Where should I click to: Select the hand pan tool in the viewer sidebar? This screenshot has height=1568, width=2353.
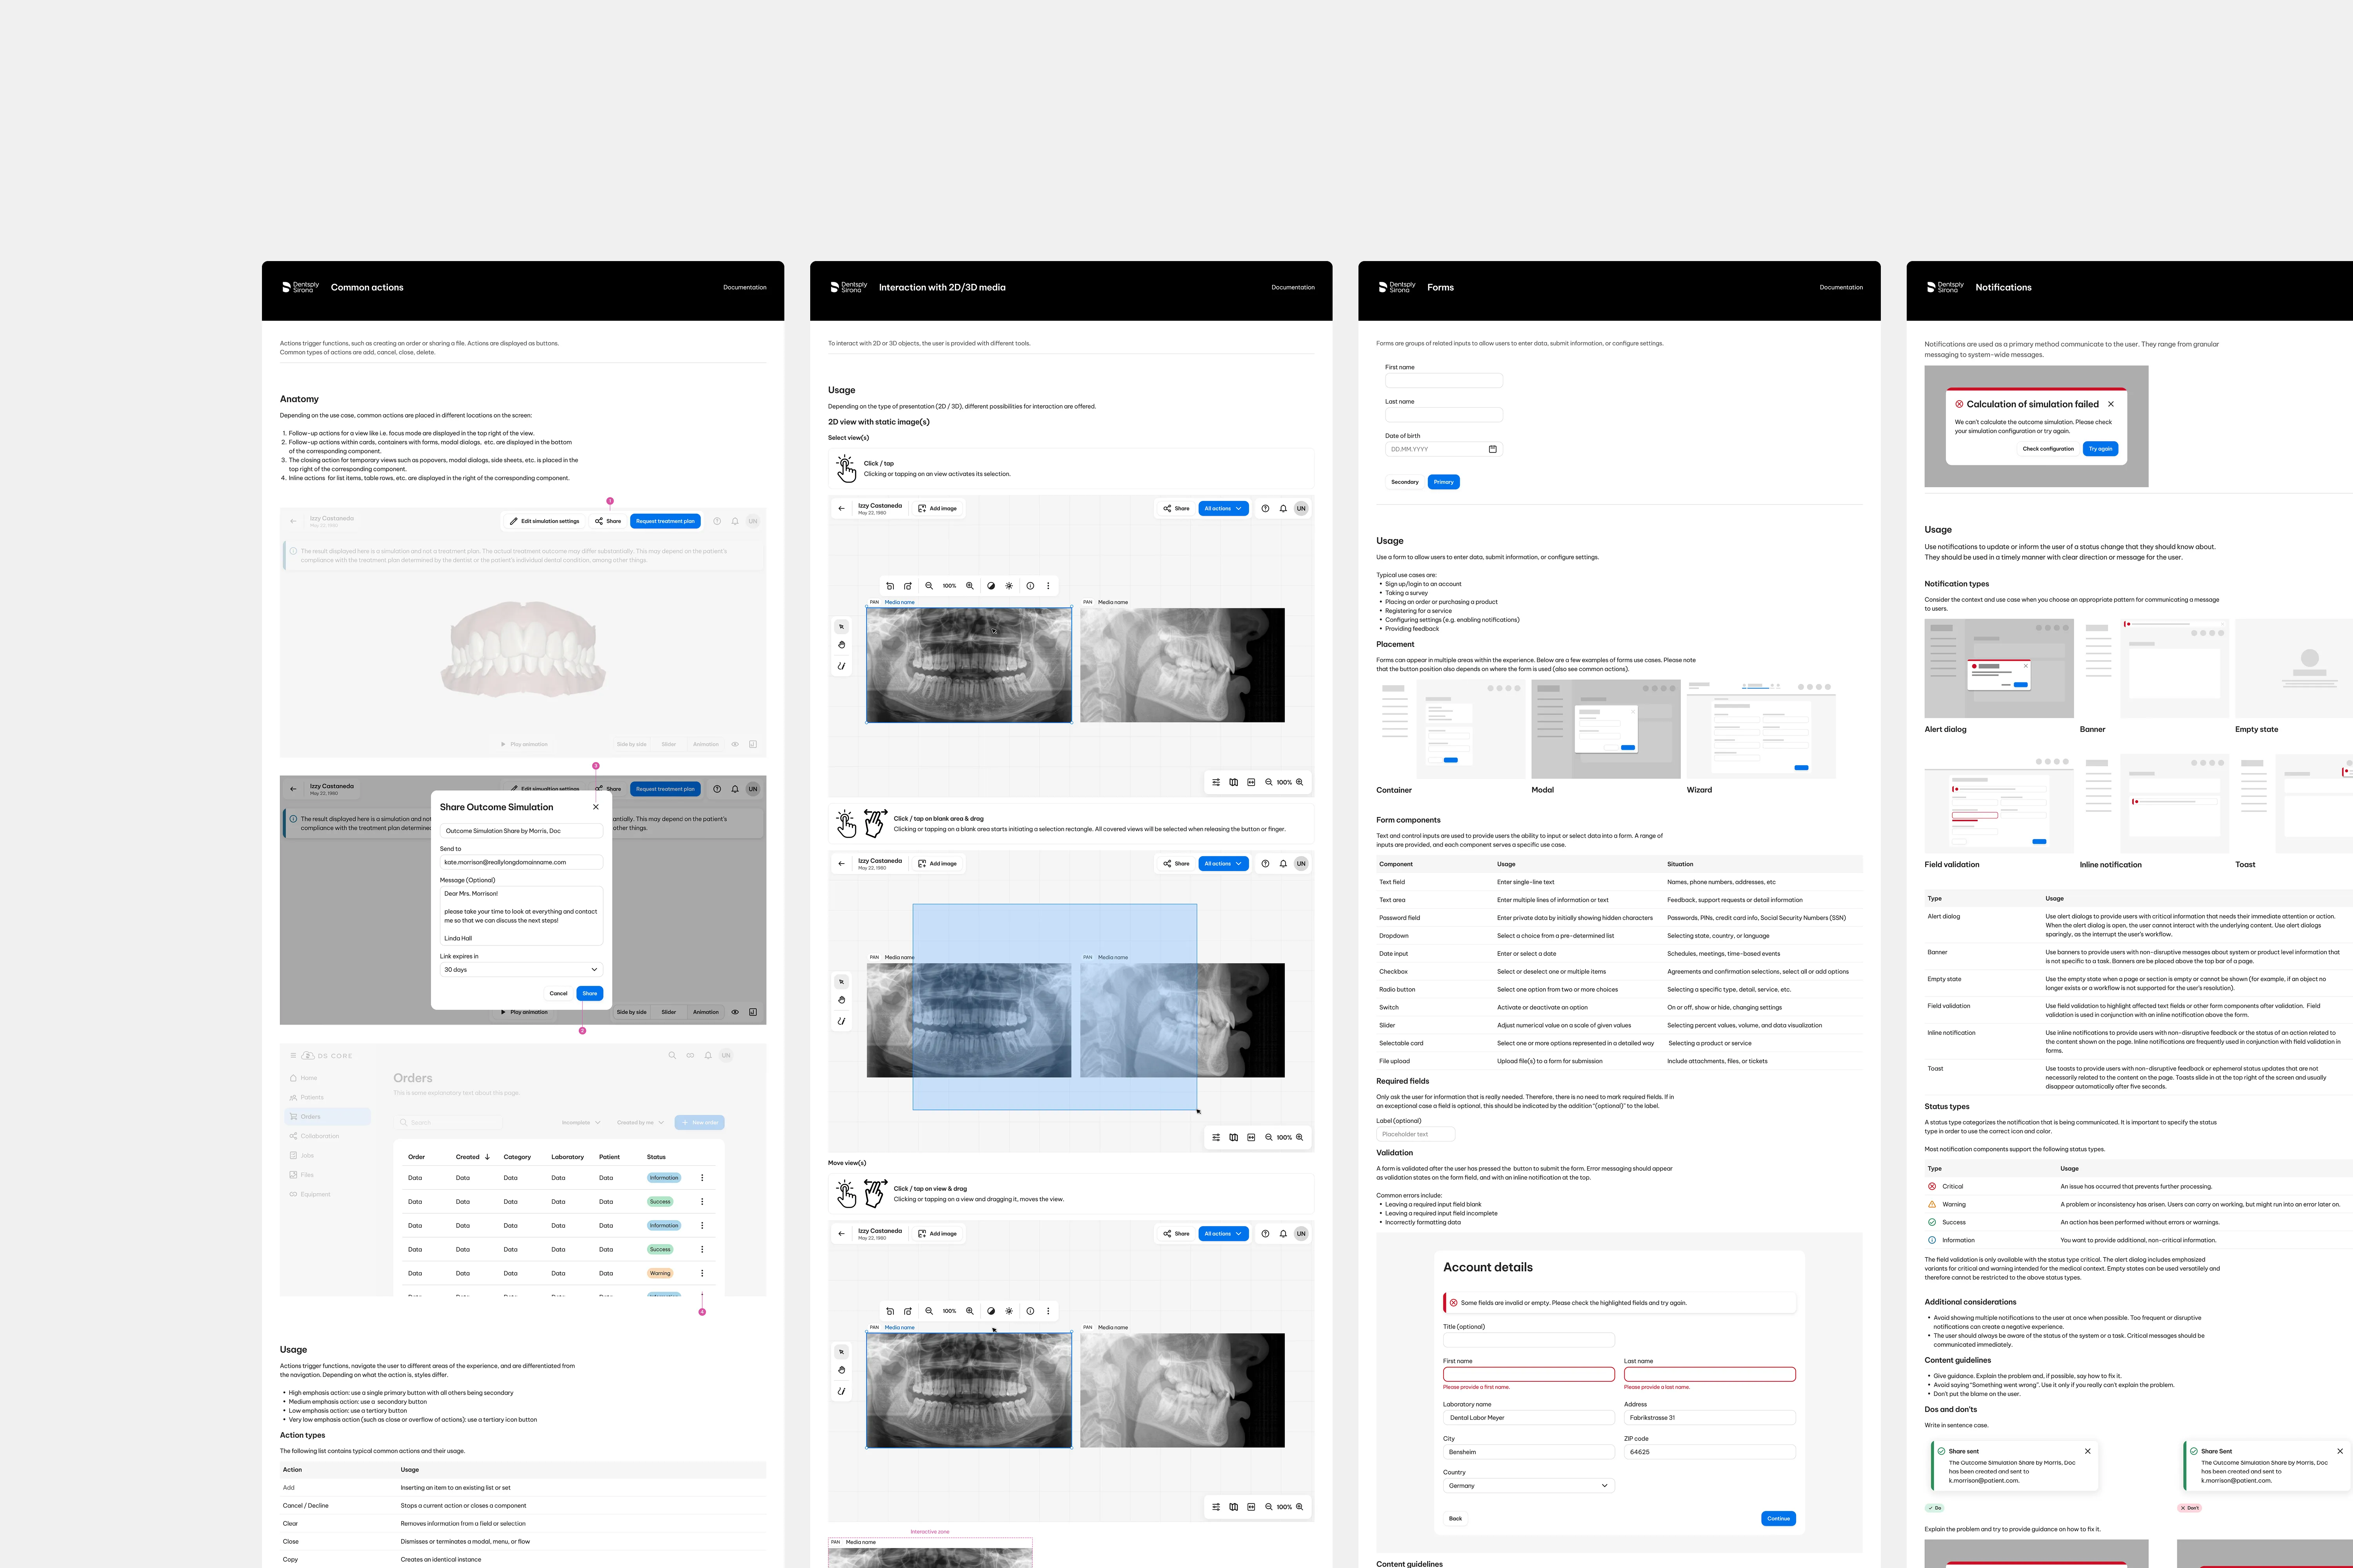[x=841, y=644]
